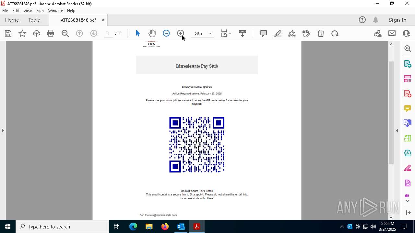Zoom in with the plus circle icon

pyautogui.click(x=181, y=33)
